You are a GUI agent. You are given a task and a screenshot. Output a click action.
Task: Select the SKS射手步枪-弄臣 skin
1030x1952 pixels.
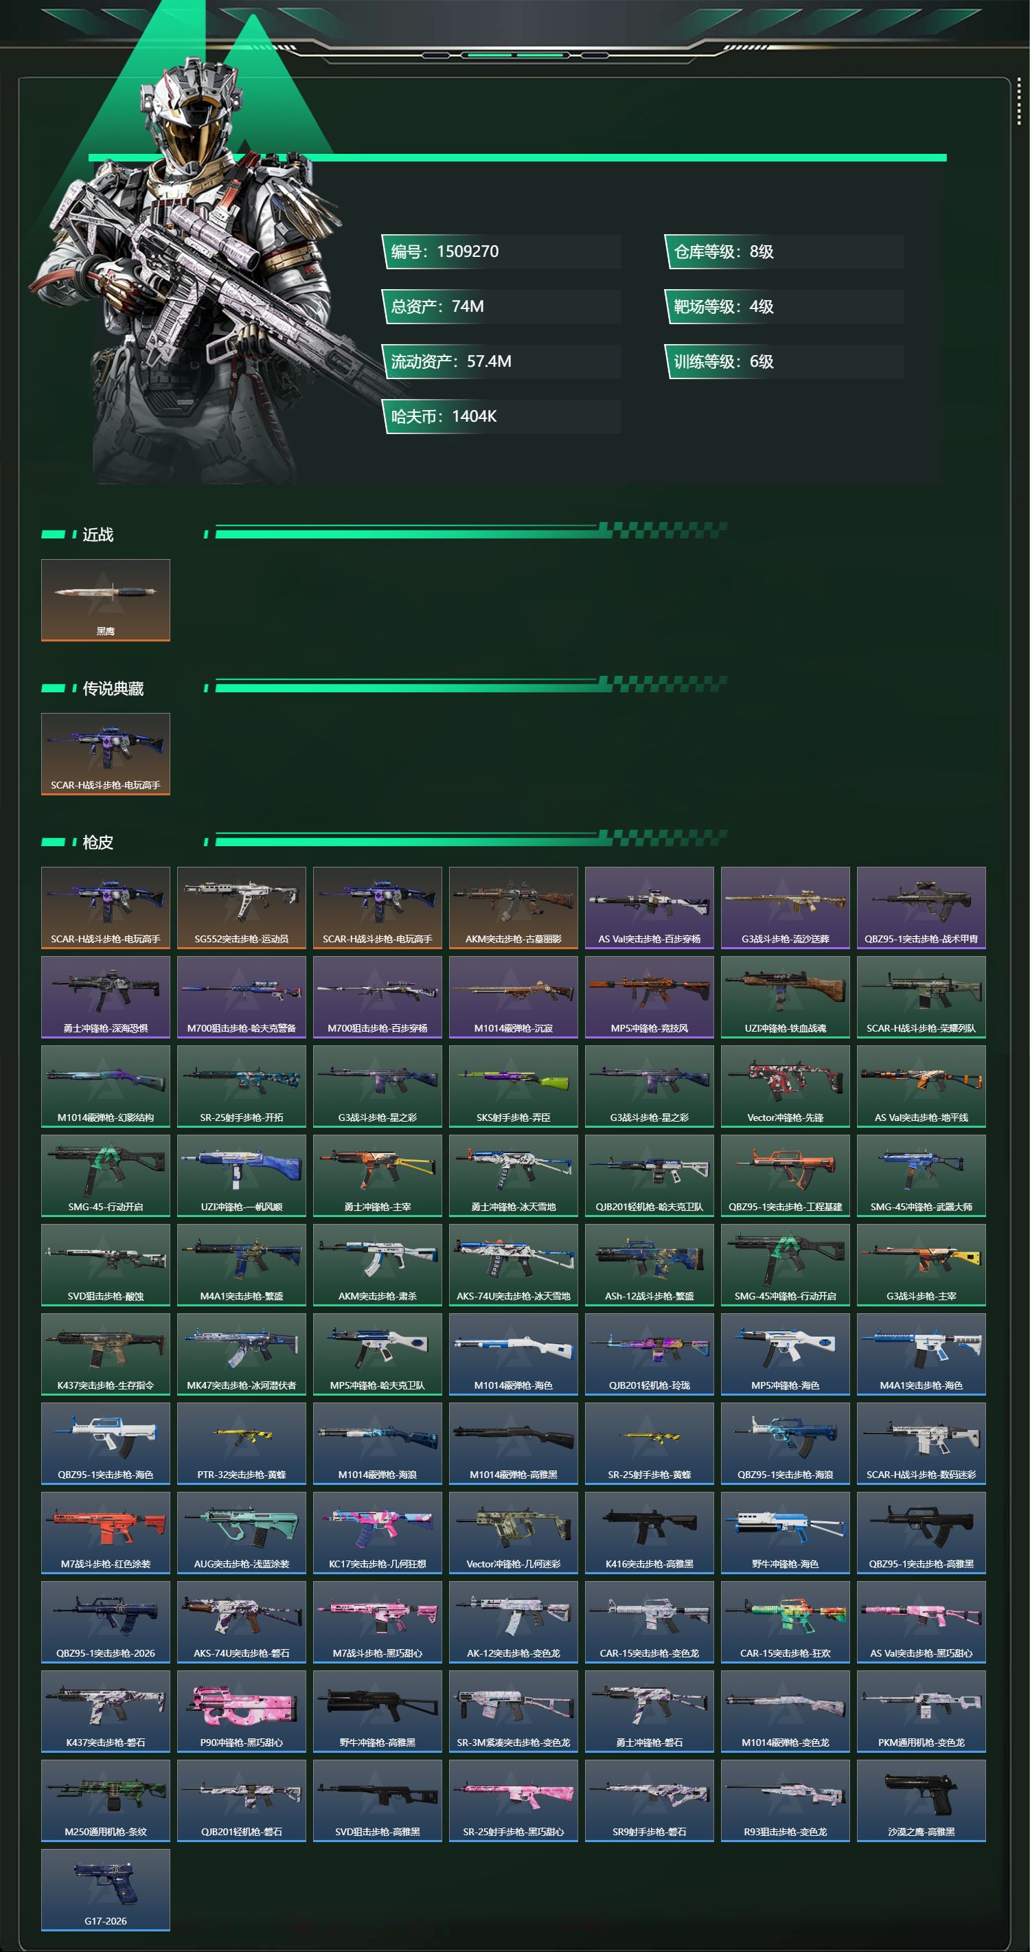pyautogui.click(x=514, y=1087)
